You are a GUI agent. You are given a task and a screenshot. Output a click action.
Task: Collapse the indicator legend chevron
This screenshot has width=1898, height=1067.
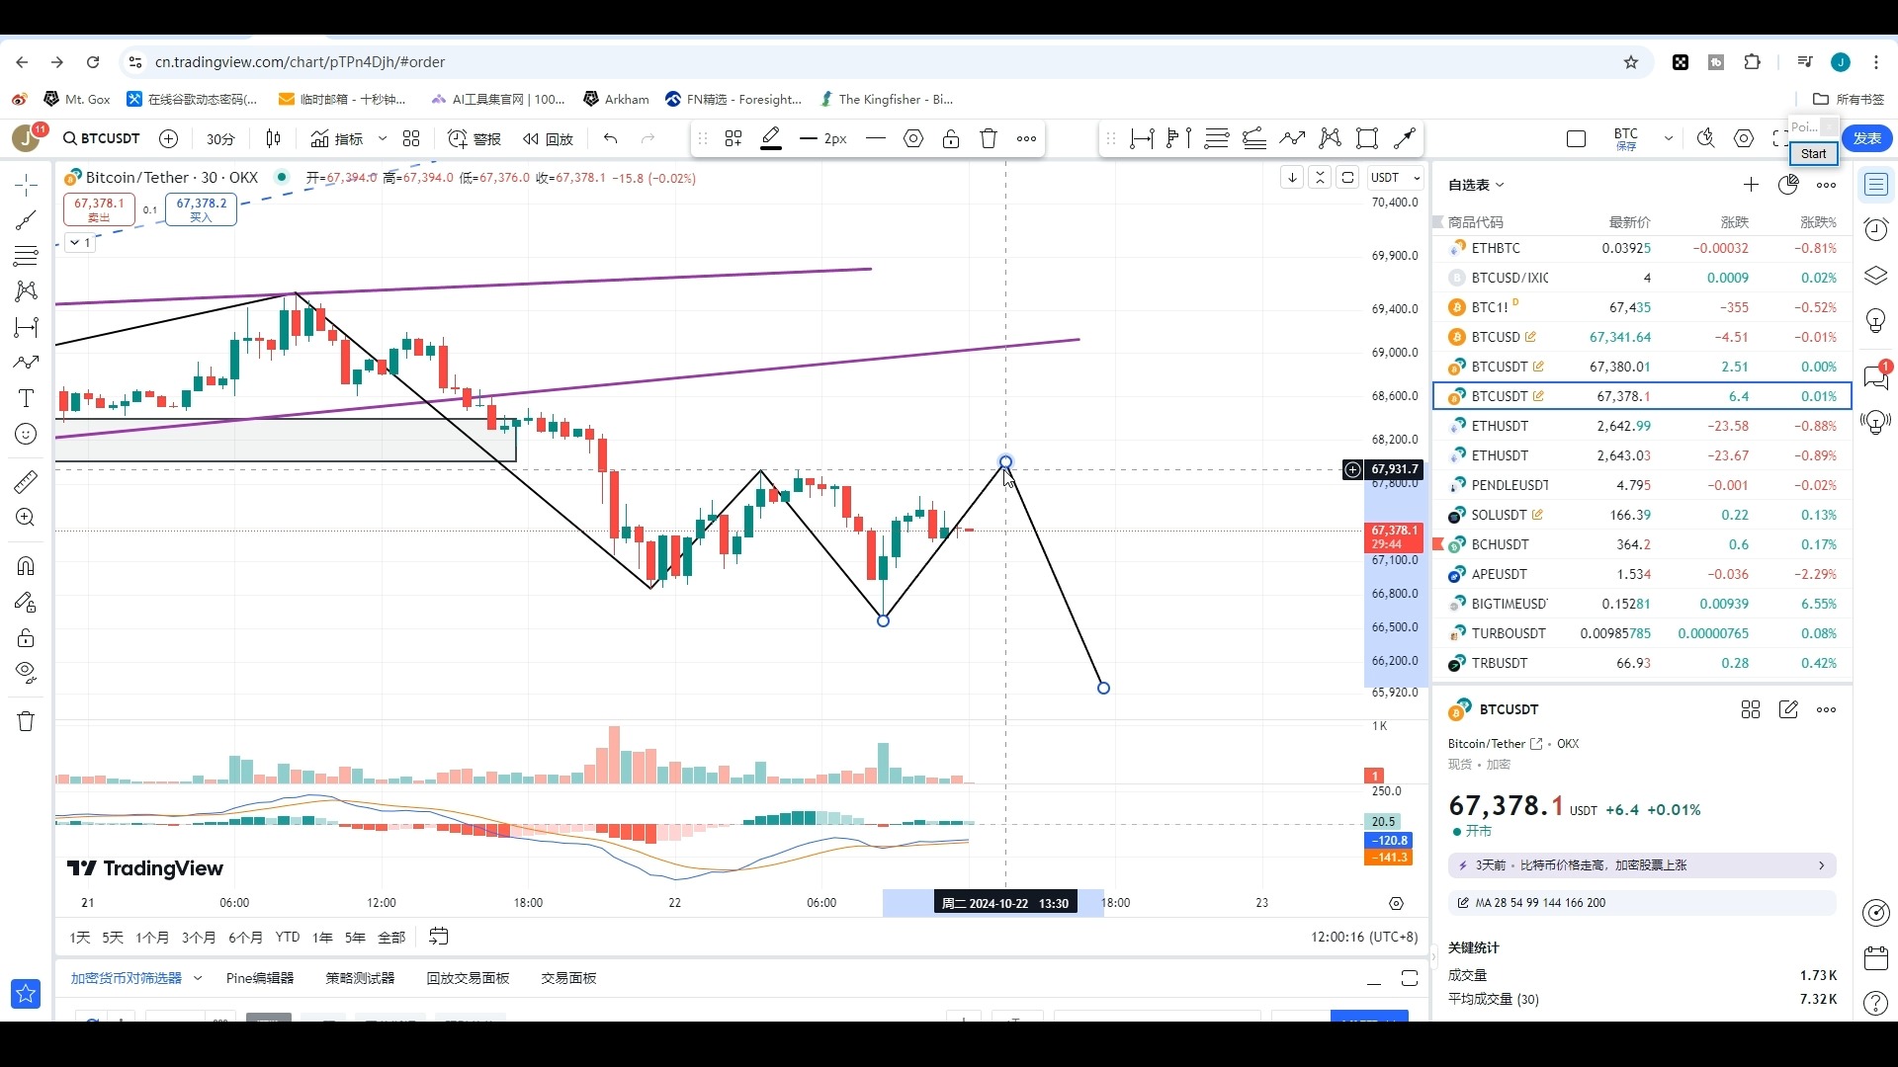pos(80,242)
